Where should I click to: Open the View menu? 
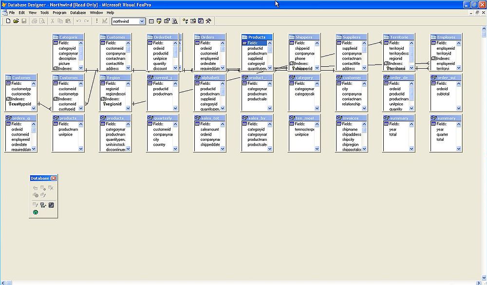coord(33,13)
